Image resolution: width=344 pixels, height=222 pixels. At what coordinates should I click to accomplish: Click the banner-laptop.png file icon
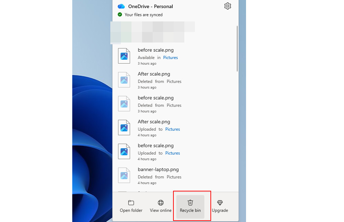(124, 175)
